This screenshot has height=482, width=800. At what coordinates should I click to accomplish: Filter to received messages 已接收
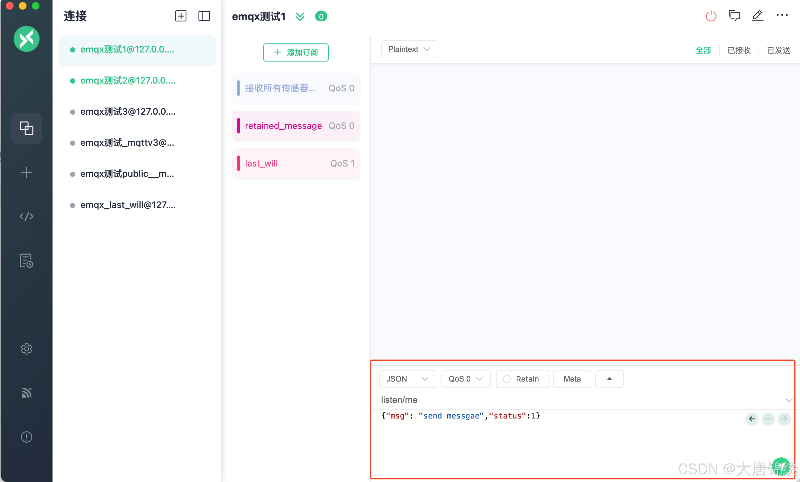tap(739, 50)
